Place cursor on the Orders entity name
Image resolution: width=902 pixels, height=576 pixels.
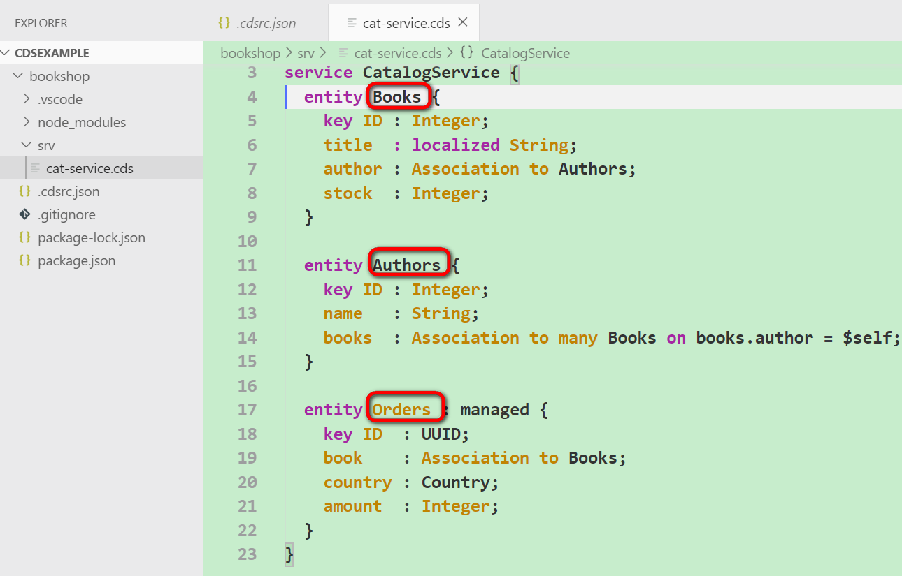tap(401, 410)
